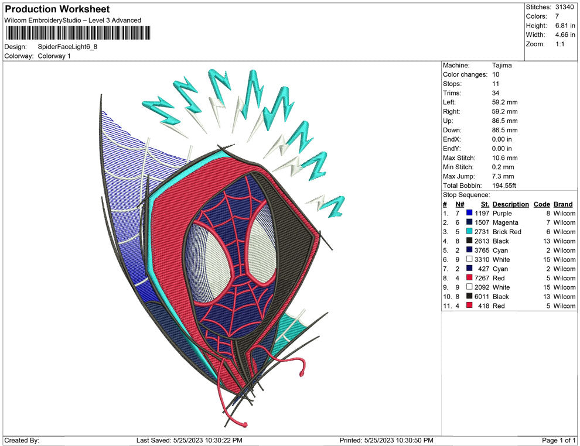580x446 pixels.
Task: Pick the cyan swatch in the 2731 Brick Red row
Action: pos(469,231)
